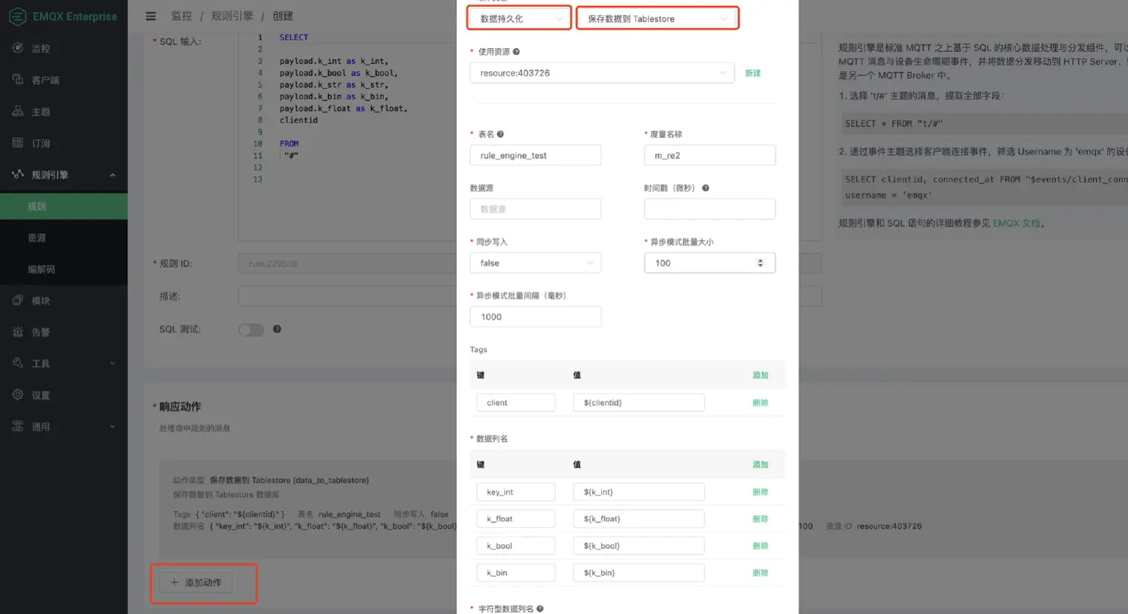Click the k_bool key field

coord(516,546)
